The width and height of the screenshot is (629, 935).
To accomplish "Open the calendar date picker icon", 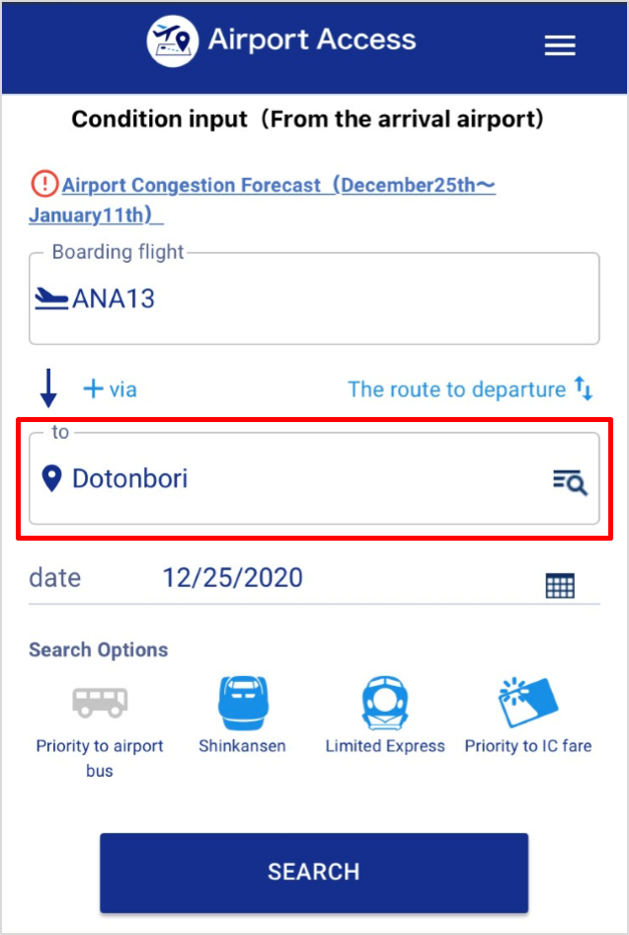I will 560,585.
